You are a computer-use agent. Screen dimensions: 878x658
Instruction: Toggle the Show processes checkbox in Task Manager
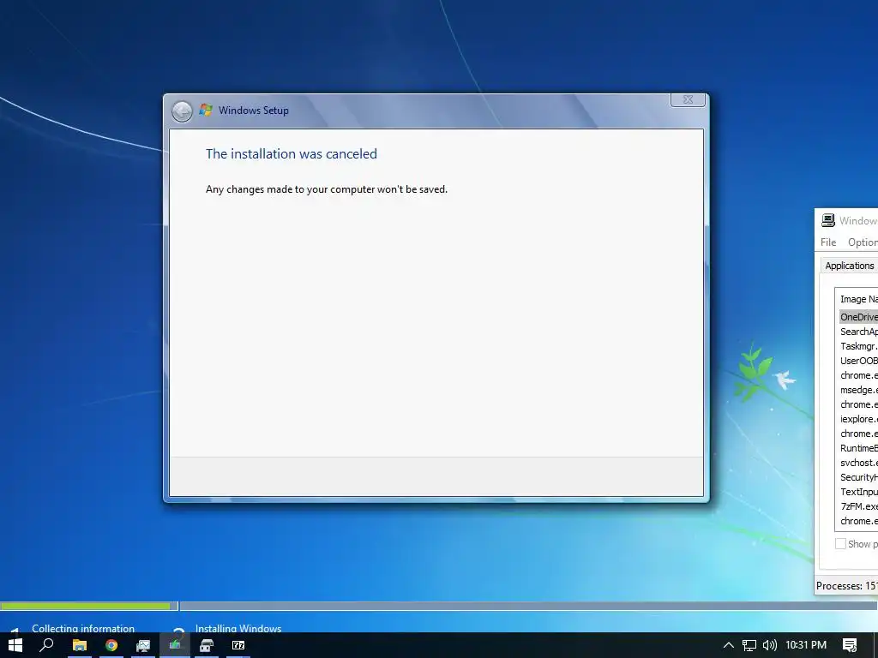pyautogui.click(x=840, y=544)
